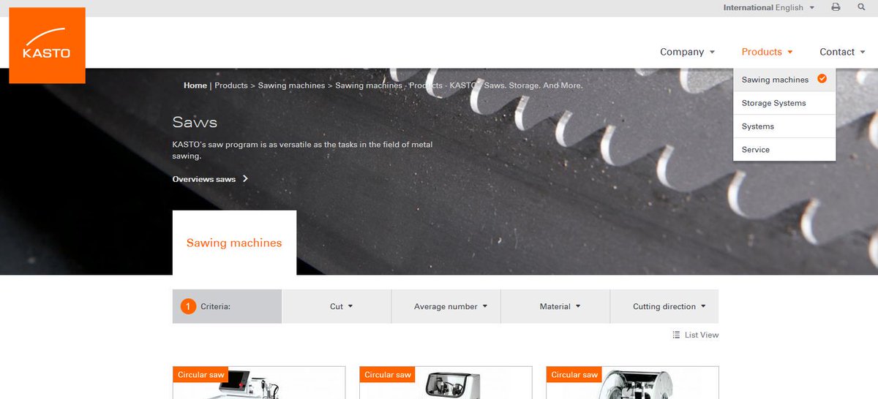
Task: Click the orange checkmark beside Sawing machines
Action: click(822, 79)
